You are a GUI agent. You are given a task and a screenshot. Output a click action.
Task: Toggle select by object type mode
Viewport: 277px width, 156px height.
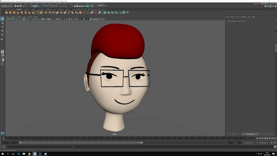(x=35, y=6)
